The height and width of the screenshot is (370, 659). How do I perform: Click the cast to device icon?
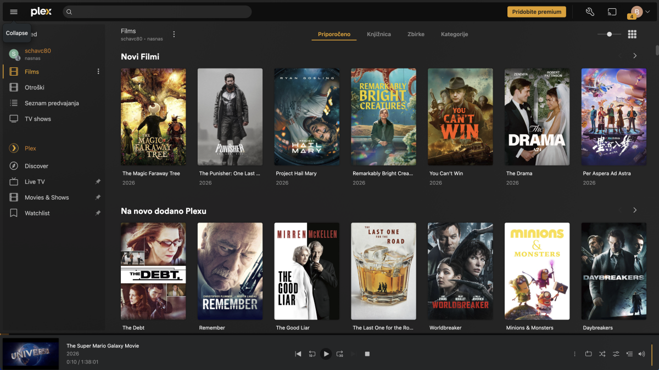pyautogui.click(x=612, y=12)
